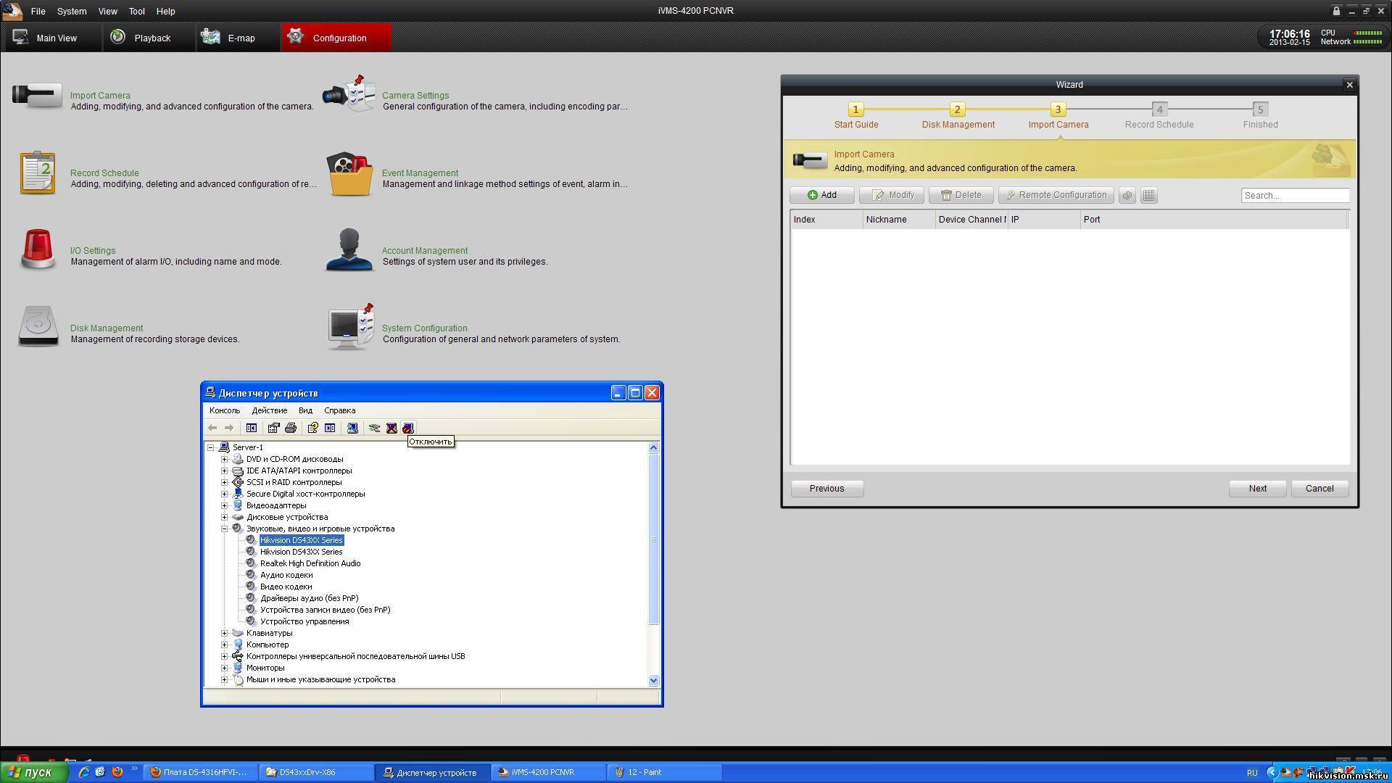
Task: Expand IDE ATA/ATAPI контроллеры node
Action: pos(225,471)
